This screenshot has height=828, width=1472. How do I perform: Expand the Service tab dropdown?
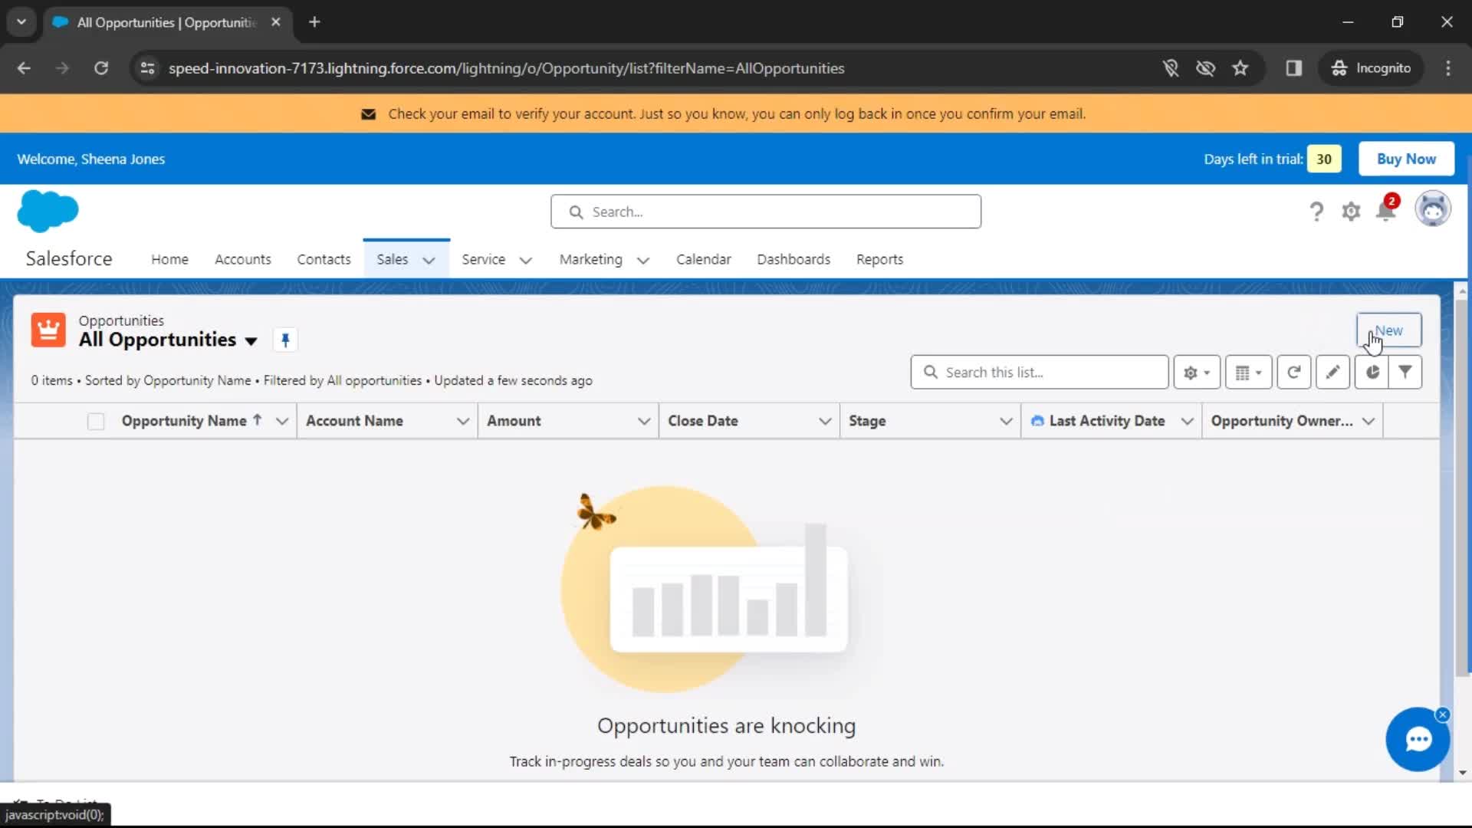click(x=526, y=260)
